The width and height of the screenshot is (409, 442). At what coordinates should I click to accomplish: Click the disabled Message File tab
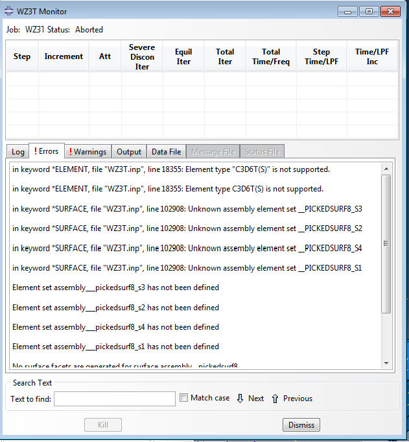click(x=213, y=152)
